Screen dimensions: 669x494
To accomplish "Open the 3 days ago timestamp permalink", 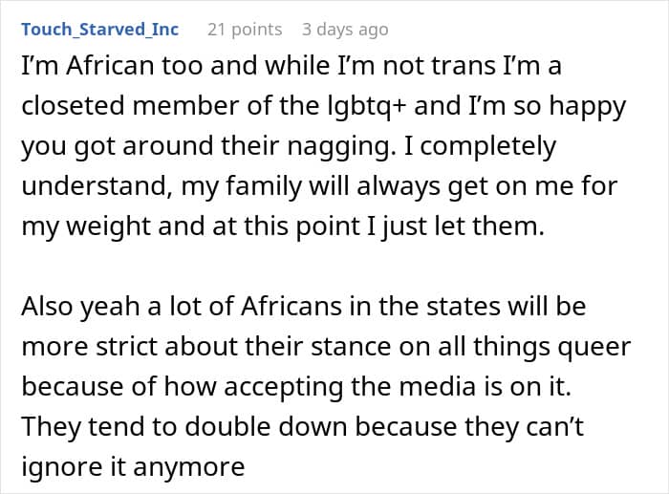I will pyautogui.click(x=345, y=30).
